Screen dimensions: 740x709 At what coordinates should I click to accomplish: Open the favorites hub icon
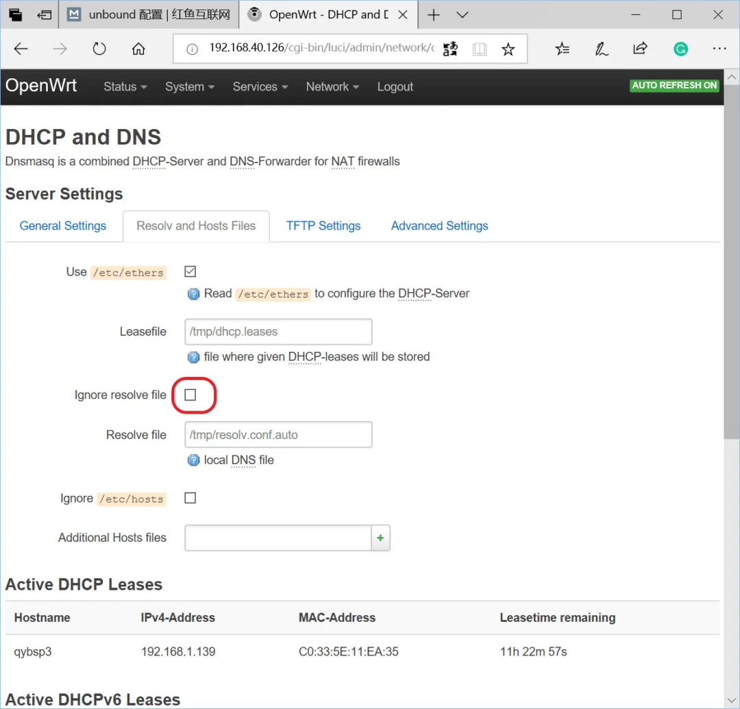click(x=562, y=49)
